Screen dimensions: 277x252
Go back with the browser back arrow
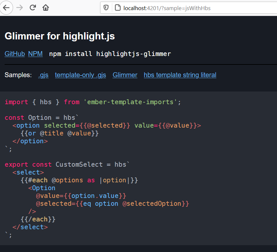point(6,7)
